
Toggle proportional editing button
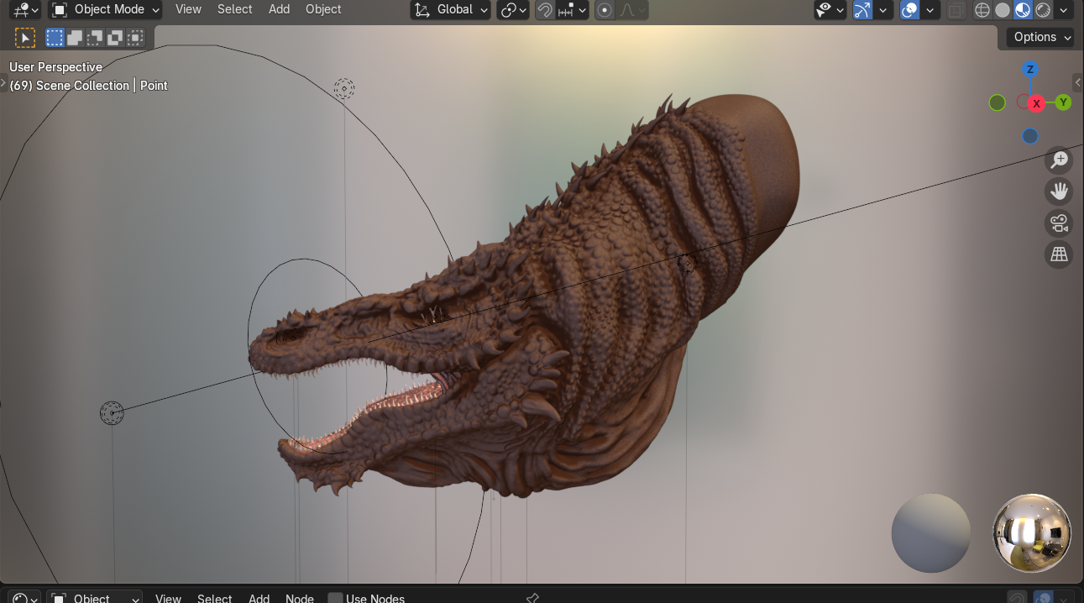click(x=605, y=10)
